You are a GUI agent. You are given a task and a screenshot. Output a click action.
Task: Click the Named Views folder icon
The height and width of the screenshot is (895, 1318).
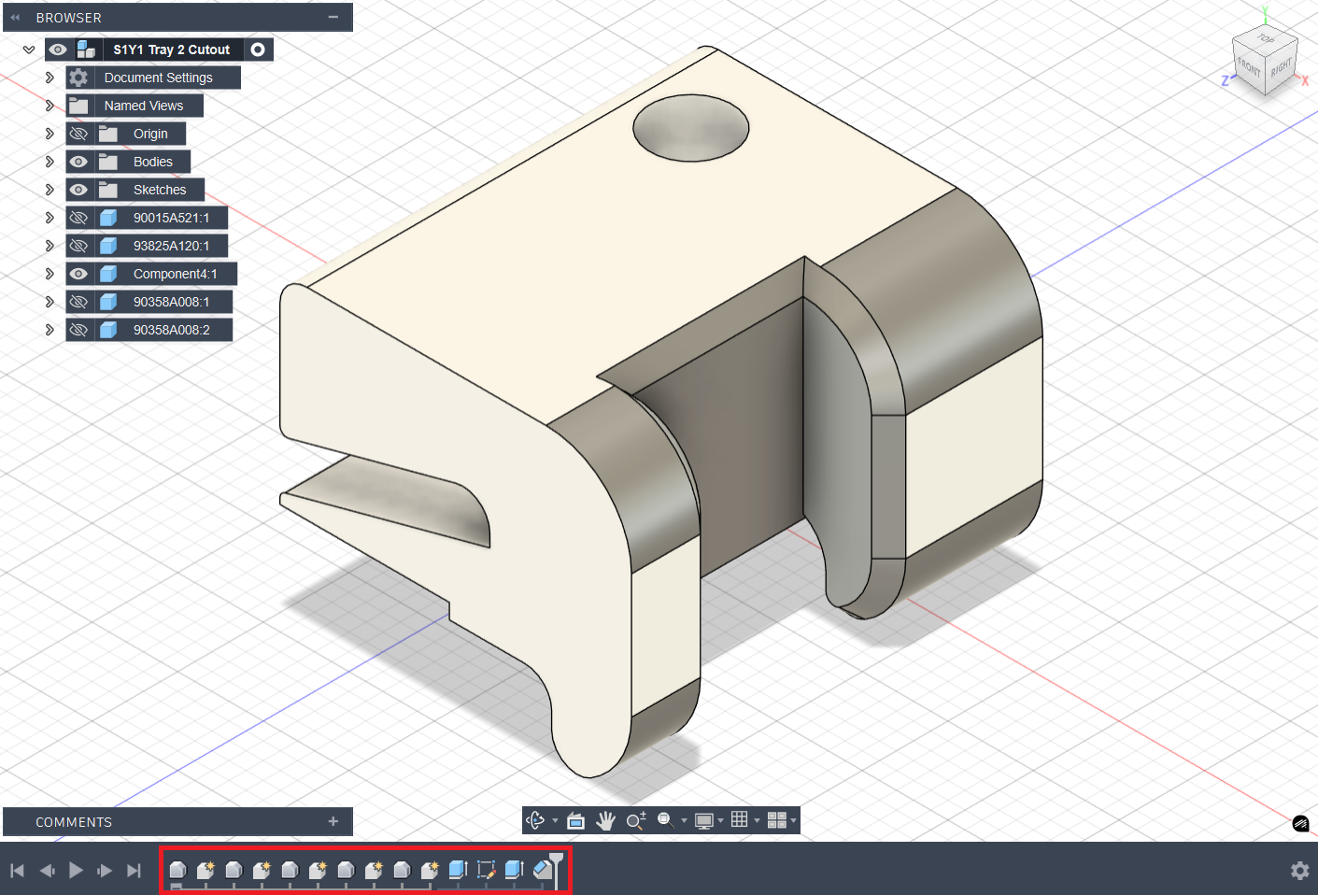point(78,106)
